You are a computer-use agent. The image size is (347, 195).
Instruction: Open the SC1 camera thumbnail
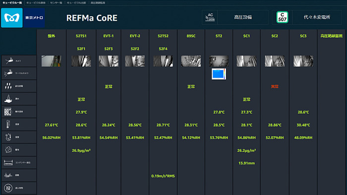point(246,61)
